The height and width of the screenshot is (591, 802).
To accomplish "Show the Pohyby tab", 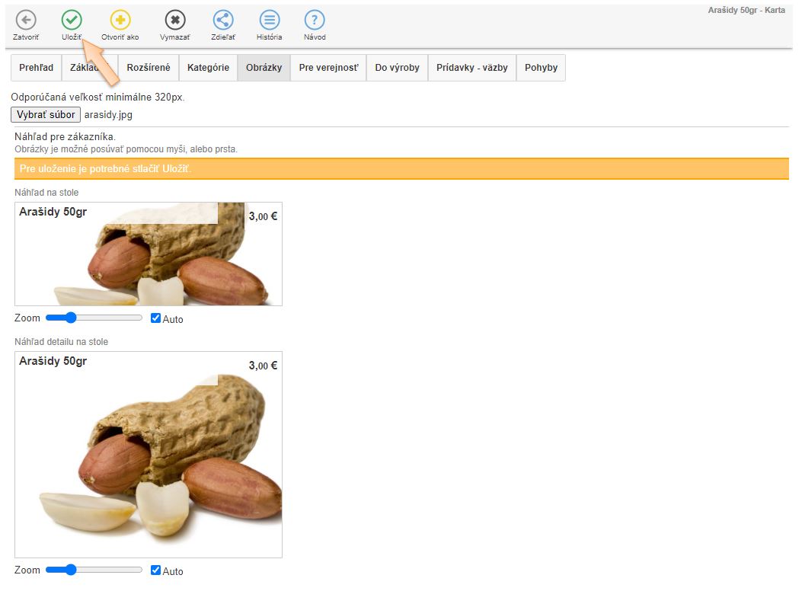I will coord(541,68).
